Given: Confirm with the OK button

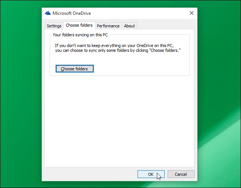Looking at the screenshot, I should click(151, 174).
